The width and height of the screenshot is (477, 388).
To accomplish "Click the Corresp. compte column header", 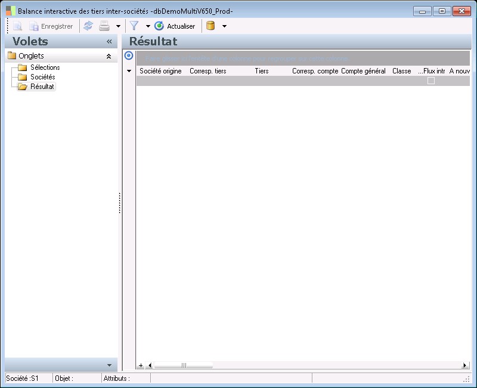I will pyautogui.click(x=315, y=71).
